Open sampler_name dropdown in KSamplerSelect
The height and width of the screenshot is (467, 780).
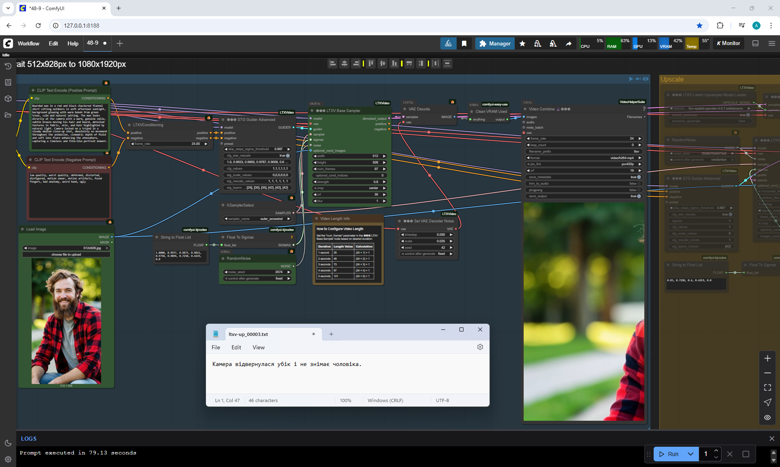pyautogui.click(x=258, y=219)
